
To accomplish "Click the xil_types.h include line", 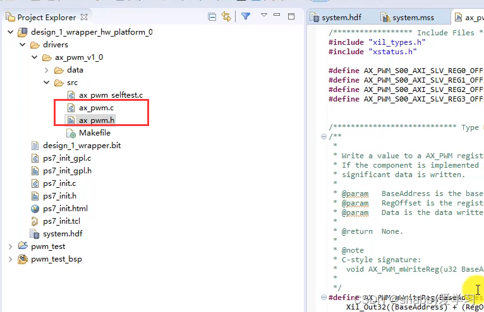I will pos(377,42).
